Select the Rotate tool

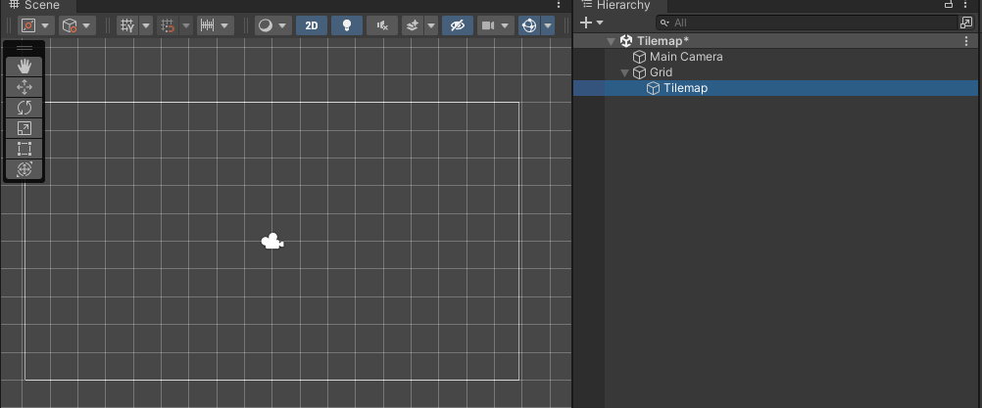24,108
